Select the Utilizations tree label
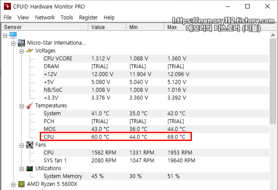 48,169
